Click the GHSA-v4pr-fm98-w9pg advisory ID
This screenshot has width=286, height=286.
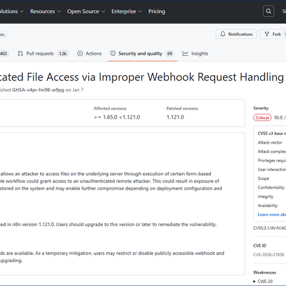tap(38, 90)
